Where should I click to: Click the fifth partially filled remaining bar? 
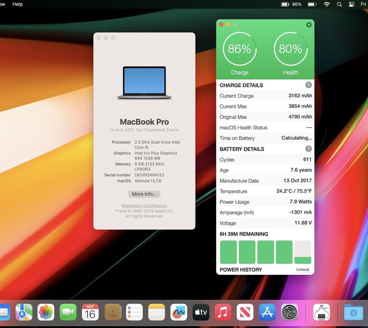tap(303, 252)
